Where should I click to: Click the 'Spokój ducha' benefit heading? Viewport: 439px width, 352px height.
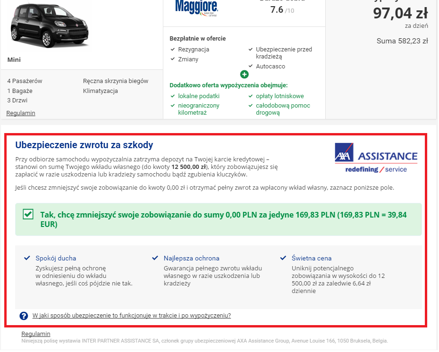(x=56, y=259)
